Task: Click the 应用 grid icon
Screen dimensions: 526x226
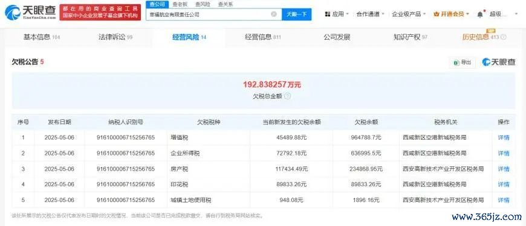Action: click(328, 14)
